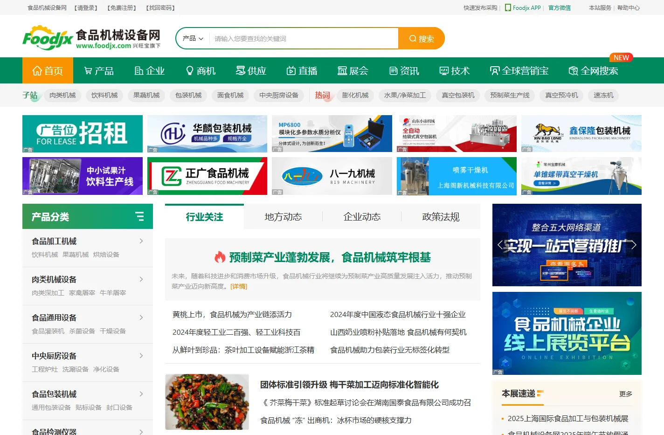
Task: Click the exhibition icon beside 展会
Action: click(x=342, y=71)
